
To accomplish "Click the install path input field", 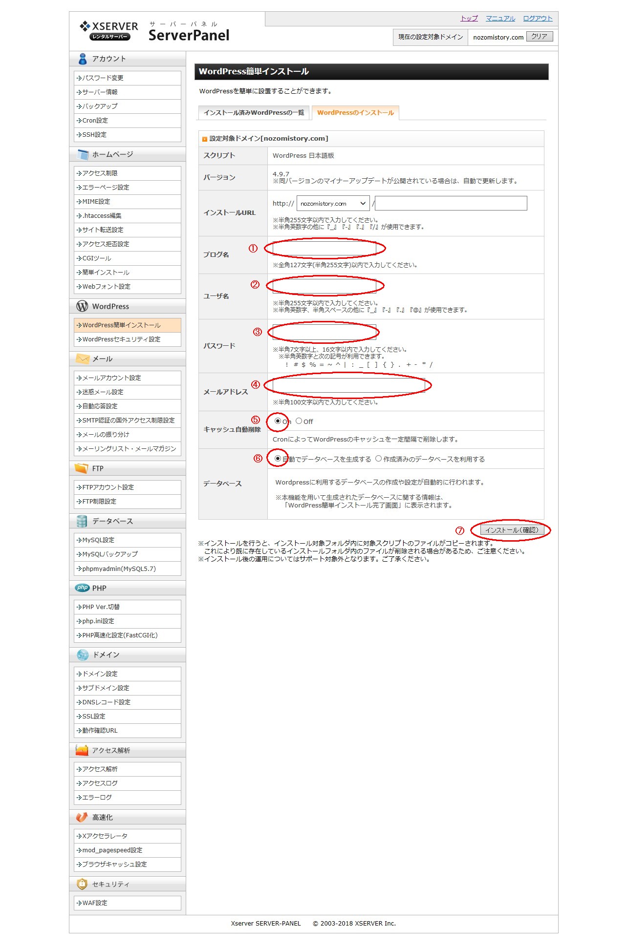I will pos(451,203).
